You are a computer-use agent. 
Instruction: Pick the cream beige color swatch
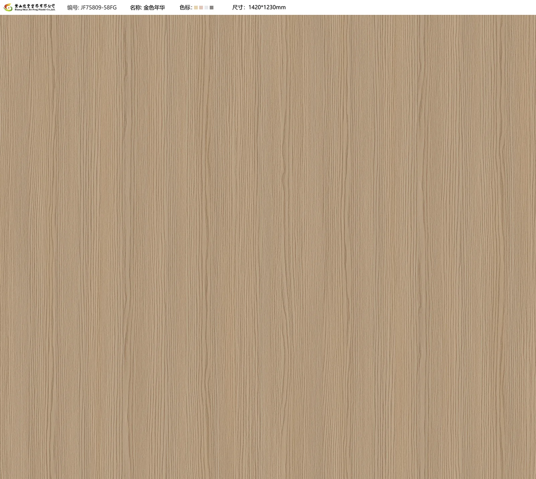(196, 8)
